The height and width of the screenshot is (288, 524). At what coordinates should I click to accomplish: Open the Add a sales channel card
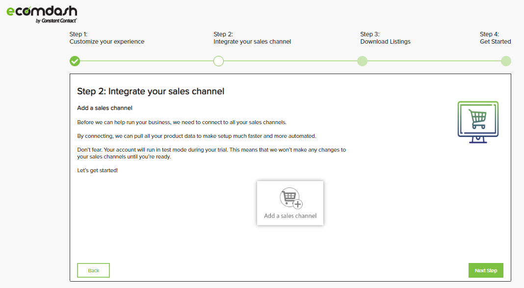(x=290, y=203)
